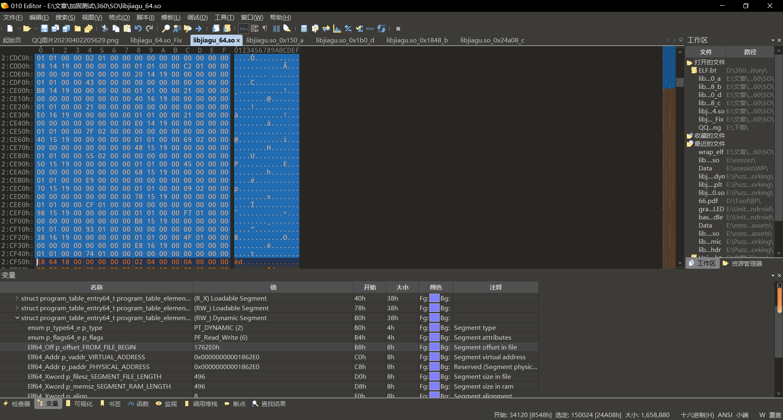Click the hex editor vertical scrollbar thumb
The image size is (783, 420).
[680, 82]
